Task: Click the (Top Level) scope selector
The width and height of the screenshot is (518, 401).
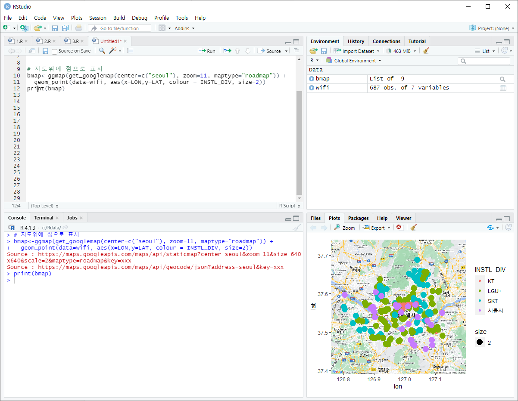Action: 44,206
